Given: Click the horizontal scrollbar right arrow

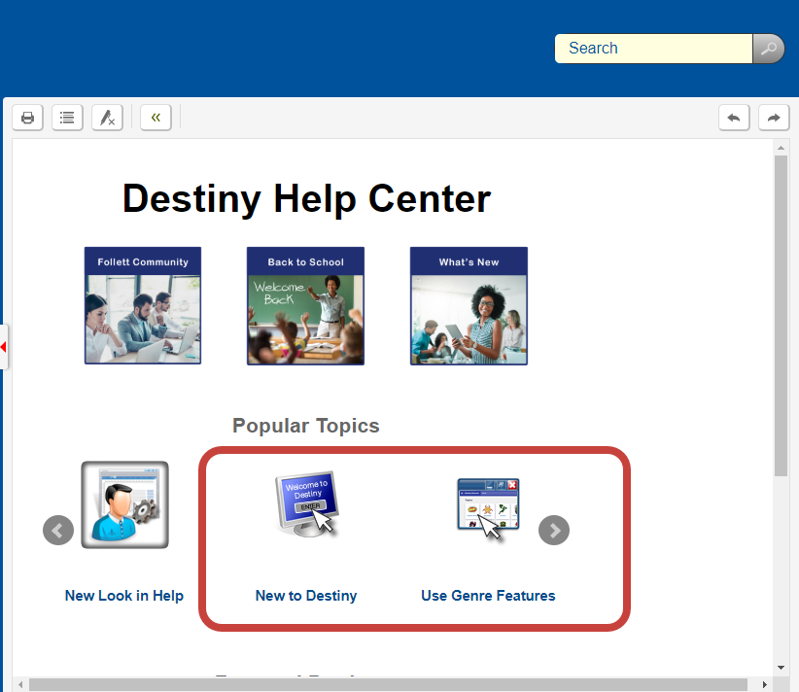Looking at the screenshot, I should (x=764, y=684).
